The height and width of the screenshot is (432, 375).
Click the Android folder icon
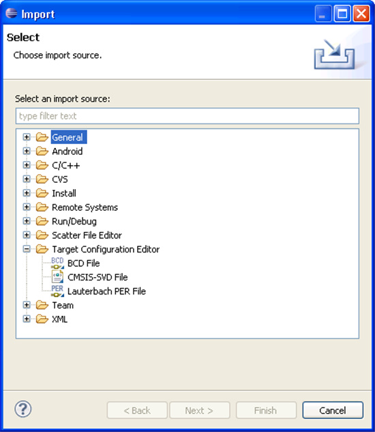click(x=42, y=152)
